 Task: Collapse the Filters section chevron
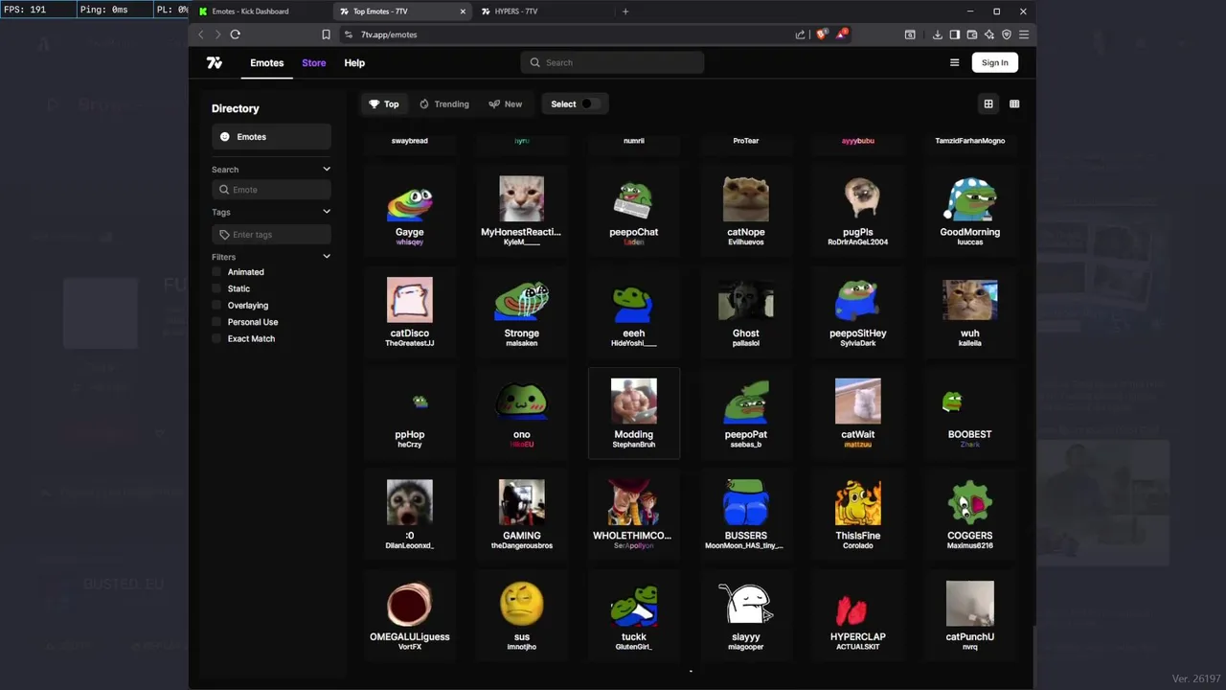tap(327, 257)
